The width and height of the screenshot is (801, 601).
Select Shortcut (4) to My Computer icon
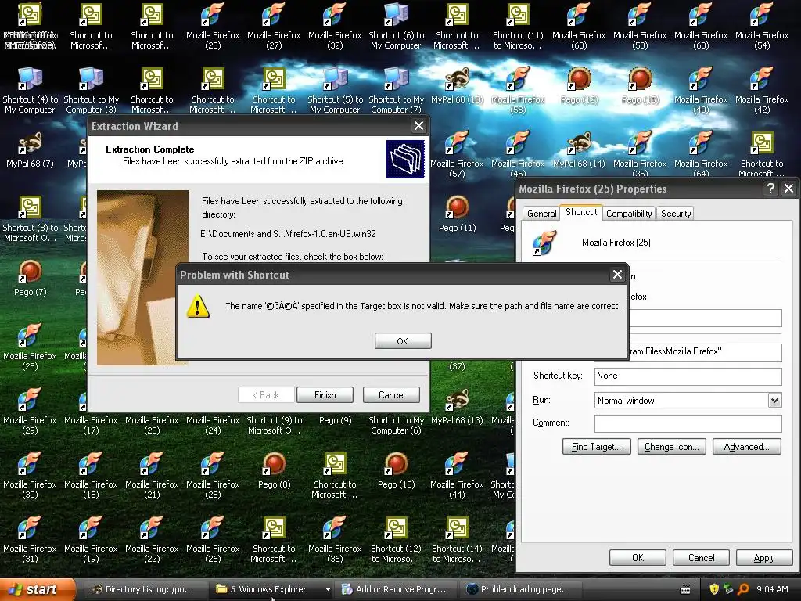coord(31,91)
